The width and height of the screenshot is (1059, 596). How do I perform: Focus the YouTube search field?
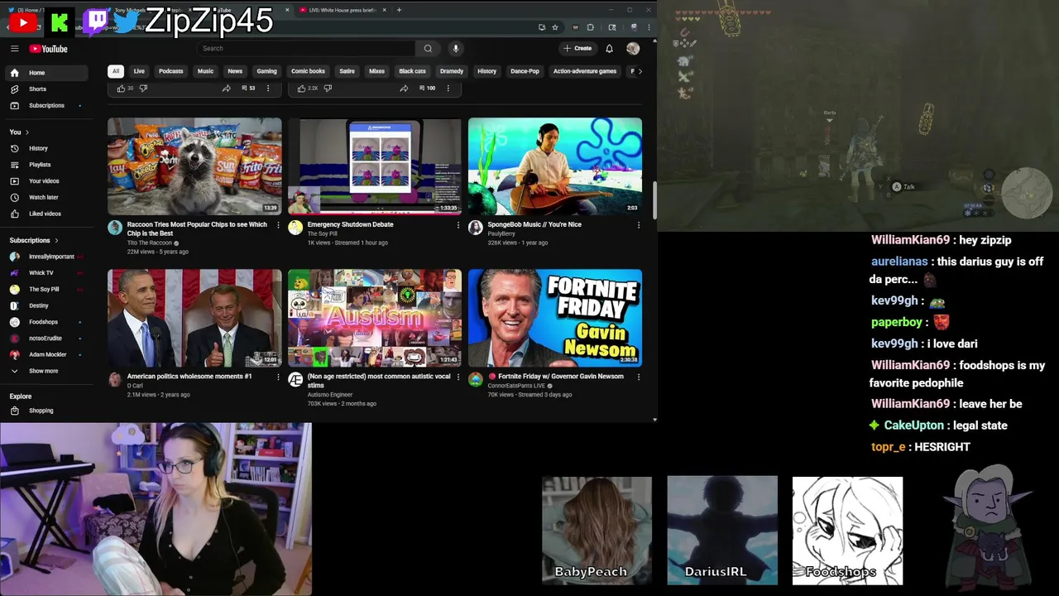[306, 49]
